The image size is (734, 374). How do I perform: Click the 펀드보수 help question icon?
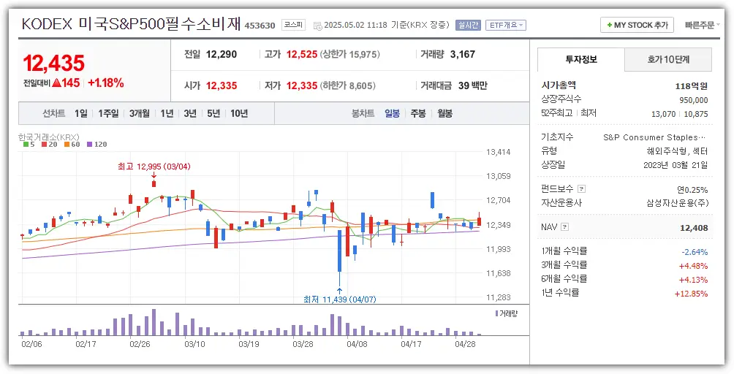[x=582, y=189]
